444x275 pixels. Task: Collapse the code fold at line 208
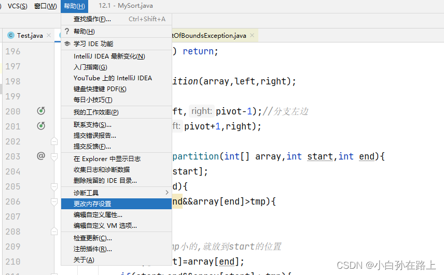(54, 231)
